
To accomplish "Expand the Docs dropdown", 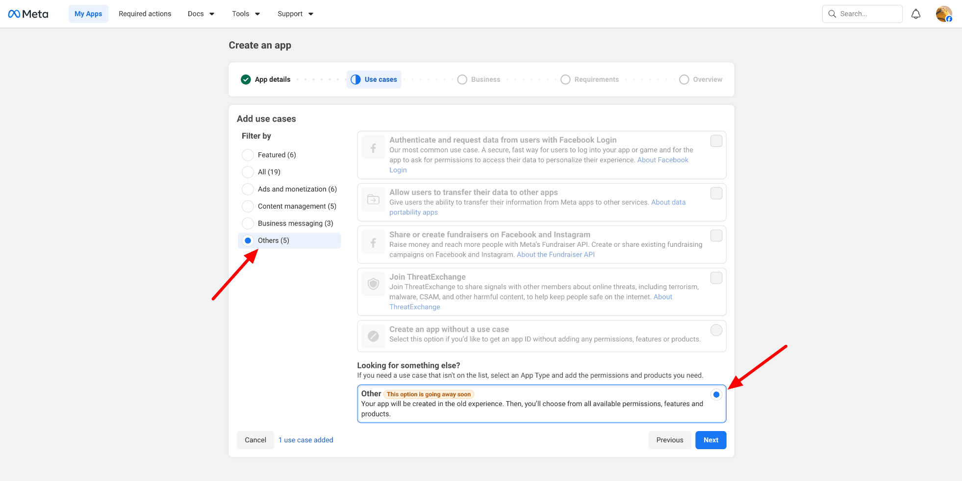I will 201,14.
